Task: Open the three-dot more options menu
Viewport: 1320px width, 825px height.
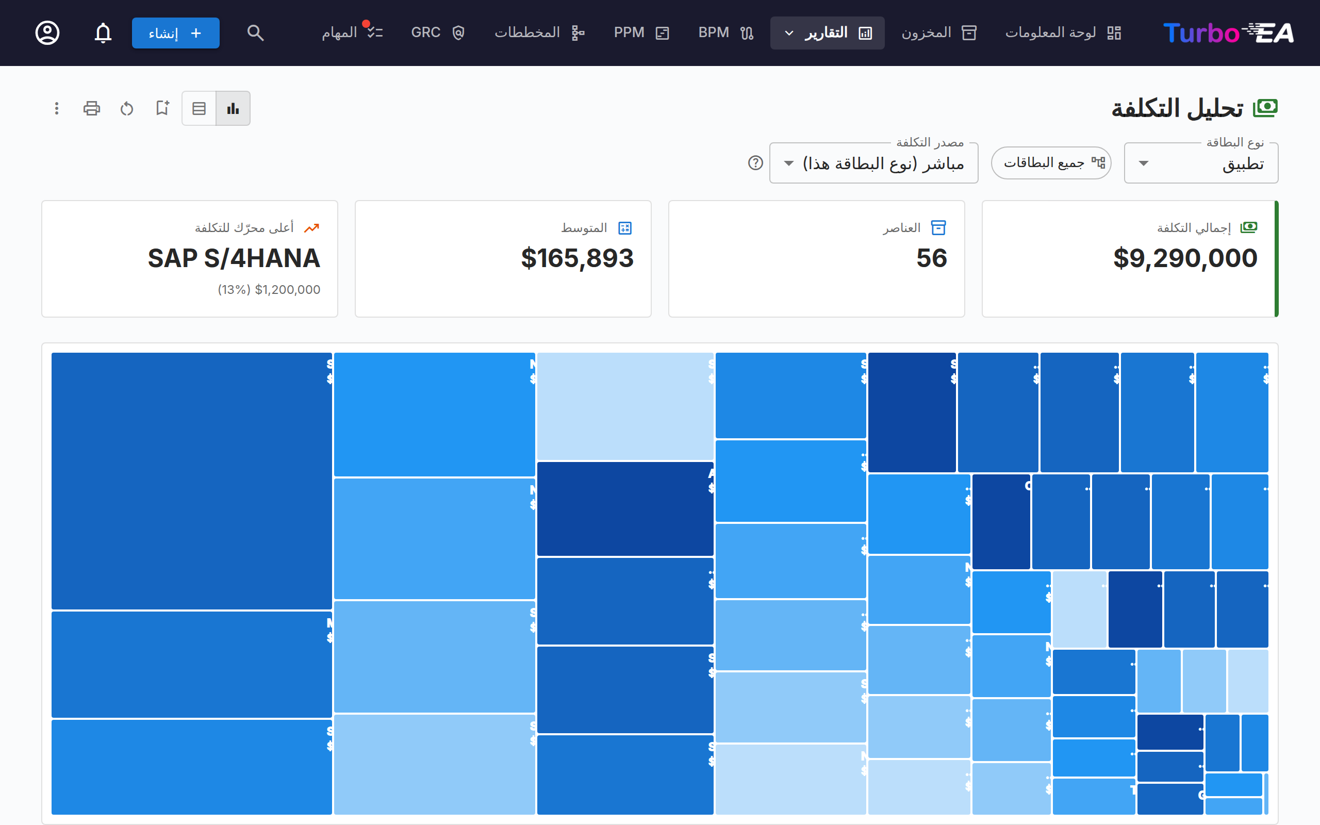Action: [57, 108]
